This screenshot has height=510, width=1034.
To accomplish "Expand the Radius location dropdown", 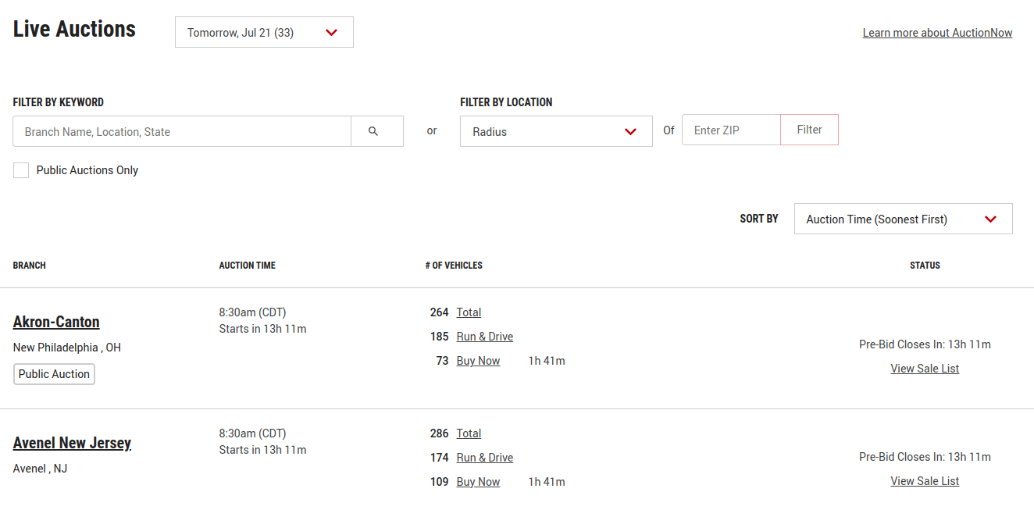I will click(x=555, y=131).
